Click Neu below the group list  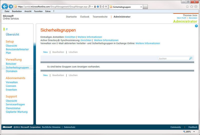(45, 75)
